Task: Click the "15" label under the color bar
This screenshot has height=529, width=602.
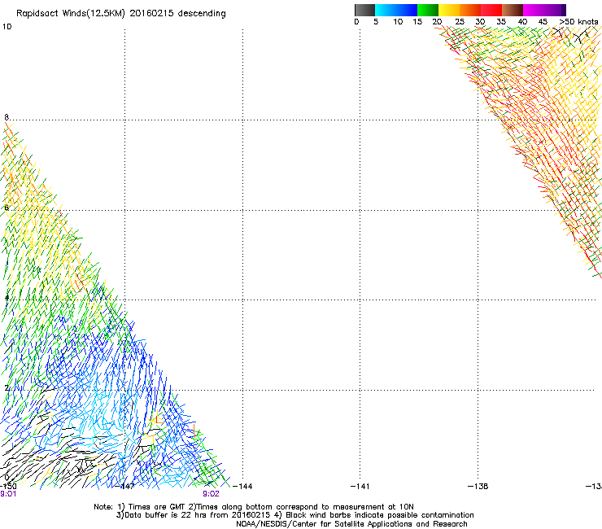Action: click(417, 22)
